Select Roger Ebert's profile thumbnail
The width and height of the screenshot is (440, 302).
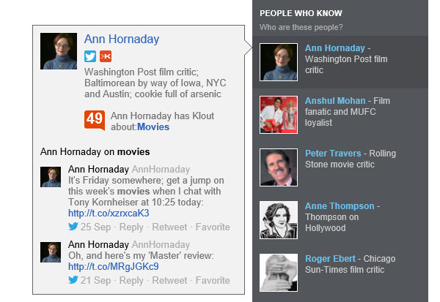[x=279, y=272]
